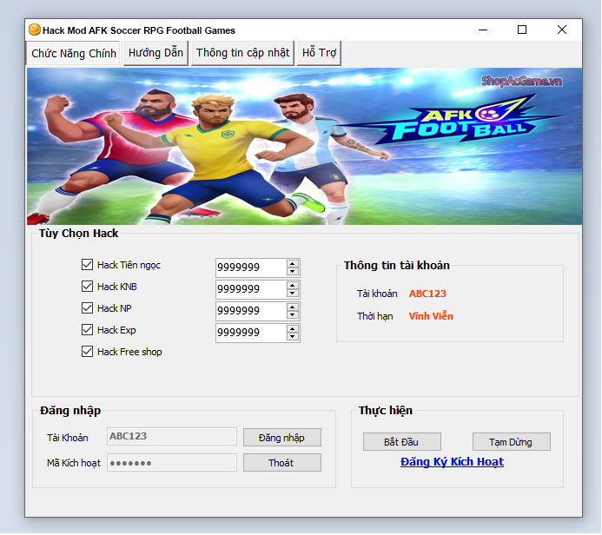Open the Chức Năng Chính tab
Image resolution: width=602 pixels, height=535 pixels.
73,53
